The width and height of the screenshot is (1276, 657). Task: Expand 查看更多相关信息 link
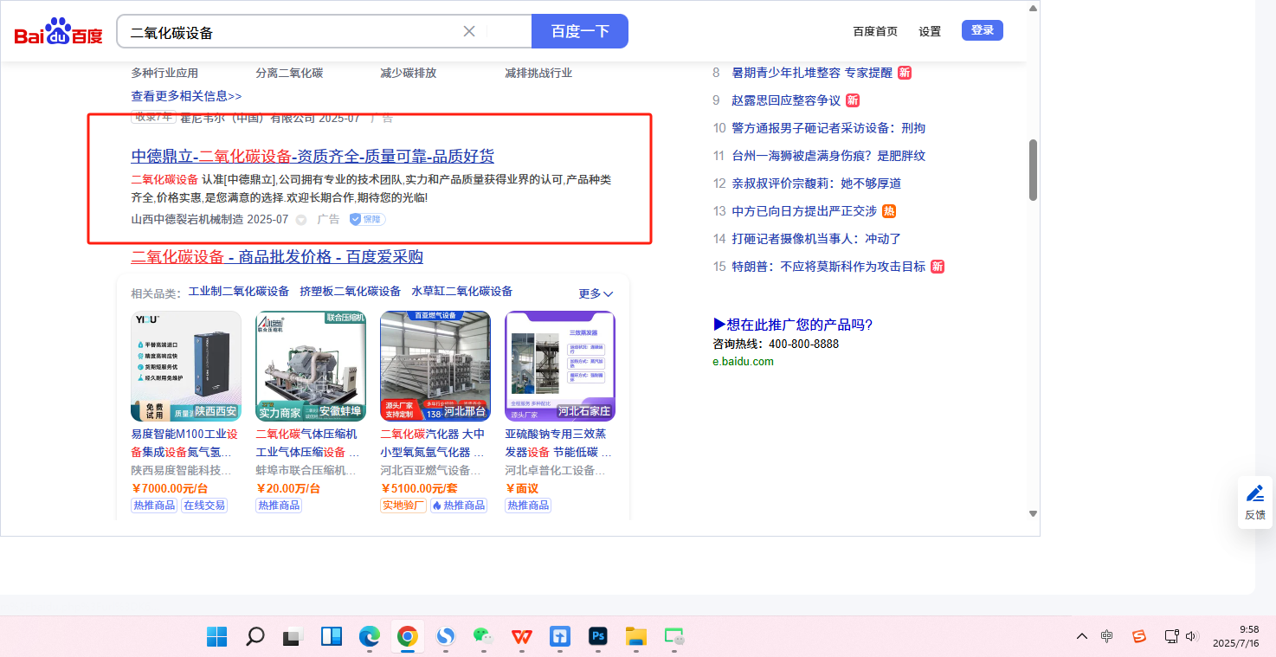pyautogui.click(x=186, y=96)
